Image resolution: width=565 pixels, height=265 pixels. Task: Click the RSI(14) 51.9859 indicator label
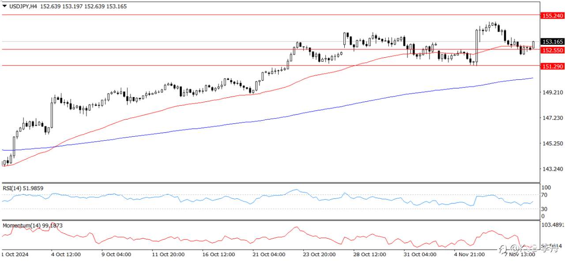24,188
